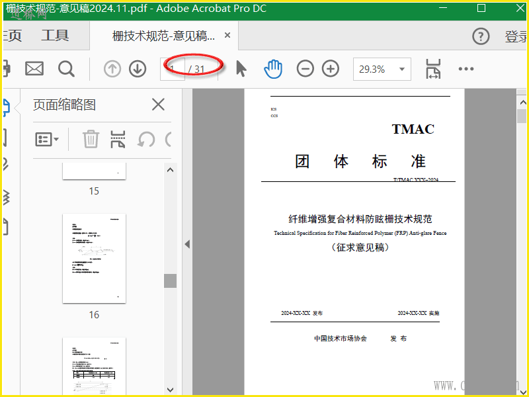The width and height of the screenshot is (529, 397).
Task: Activate the hand pan tool
Action: click(273, 69)
